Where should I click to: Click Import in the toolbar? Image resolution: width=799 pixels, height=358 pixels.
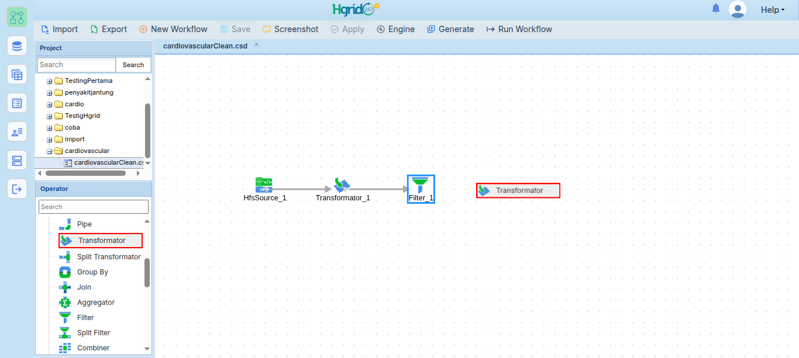(x=59, y=29)
